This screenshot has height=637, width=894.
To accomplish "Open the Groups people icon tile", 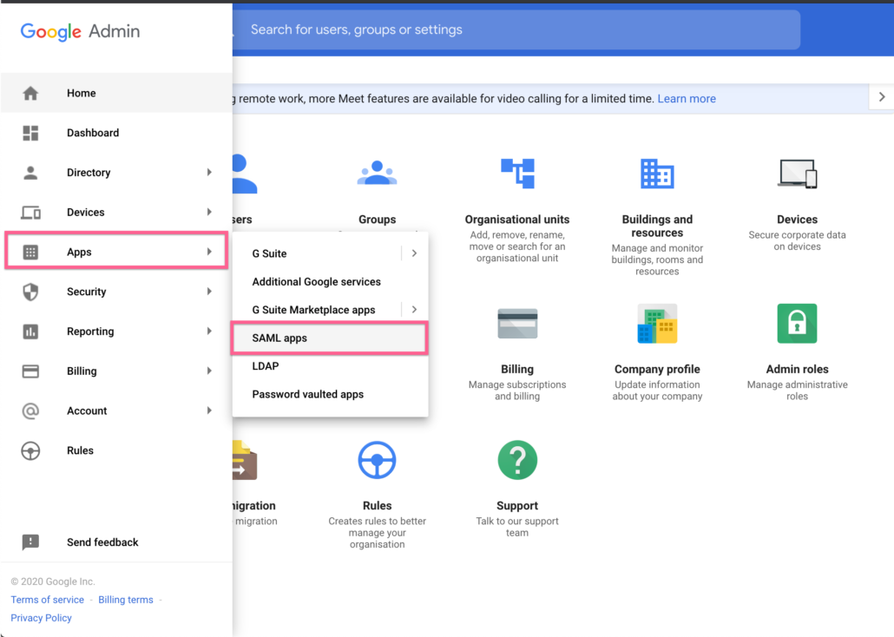I will point(377,174).
